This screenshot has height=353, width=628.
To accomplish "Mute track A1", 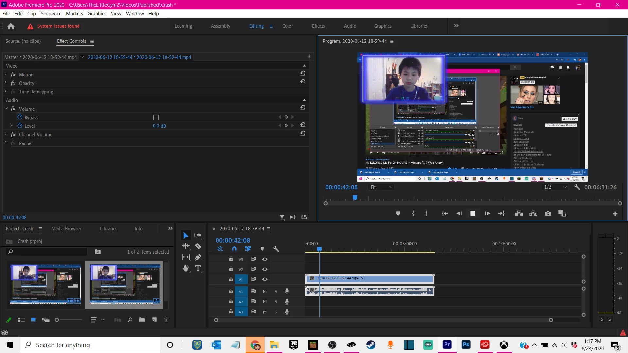I will pos(265,291).
